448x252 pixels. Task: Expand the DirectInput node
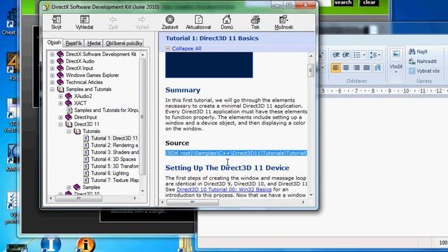click(61, 117)
